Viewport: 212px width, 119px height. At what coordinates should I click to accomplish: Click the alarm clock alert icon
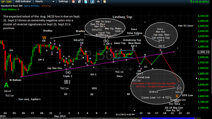point(73,2)
